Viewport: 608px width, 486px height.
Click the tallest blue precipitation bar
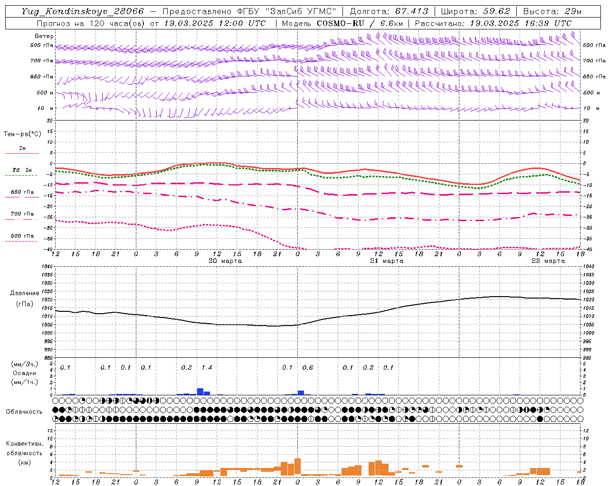(x=200, y=392)
